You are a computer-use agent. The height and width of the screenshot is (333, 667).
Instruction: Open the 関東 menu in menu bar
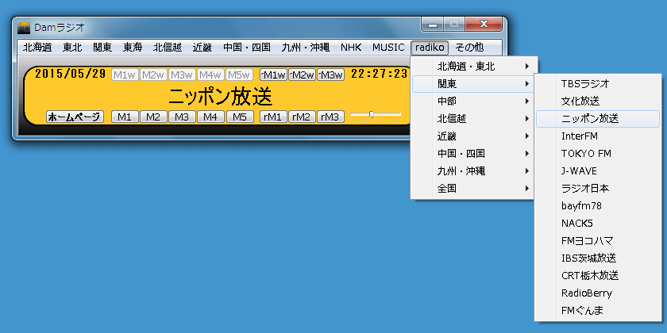[102, 47]
